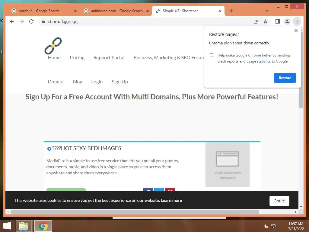The width and height of the screenshot is (309, 232).
Task: Go back using the browser back arrow
Action: [12, 21]
